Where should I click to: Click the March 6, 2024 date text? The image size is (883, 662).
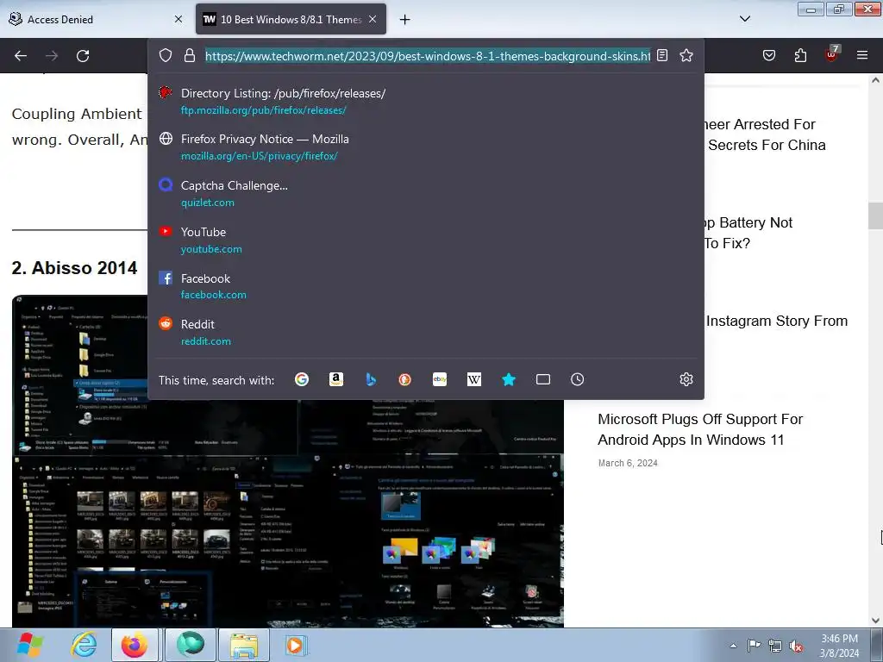point(628,463)
